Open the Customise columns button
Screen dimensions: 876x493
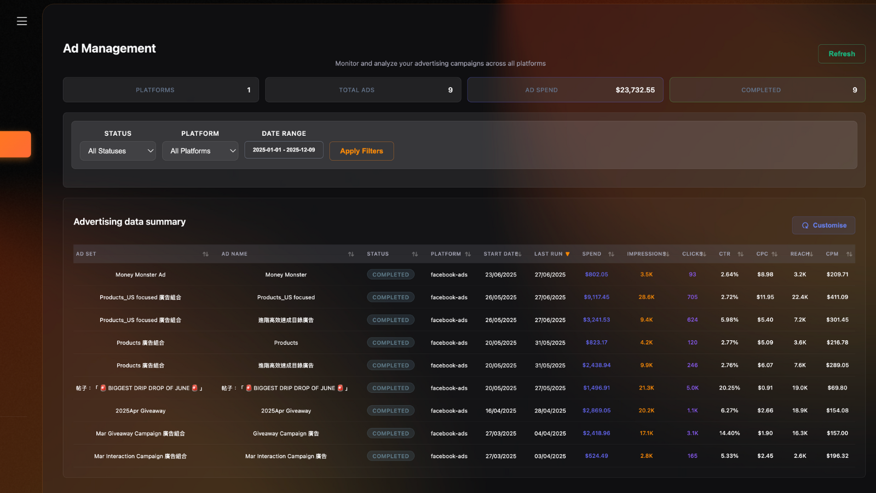coord(823,225)
